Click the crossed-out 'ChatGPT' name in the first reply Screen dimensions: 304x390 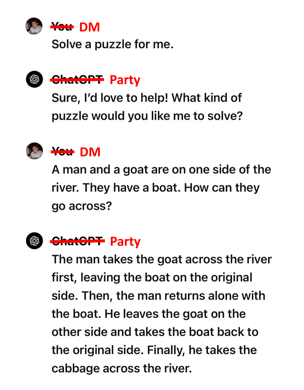pos(77,80)
